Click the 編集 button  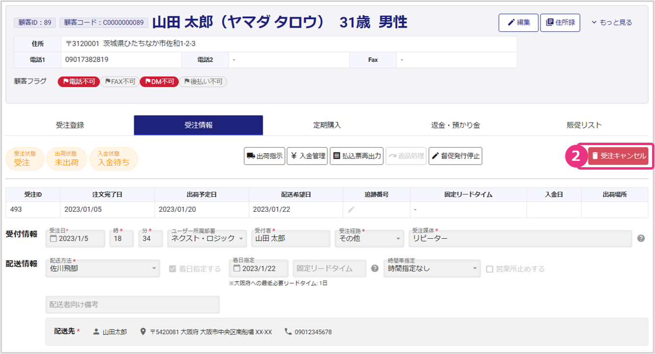[x=518, y=23]
